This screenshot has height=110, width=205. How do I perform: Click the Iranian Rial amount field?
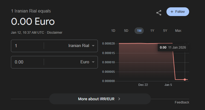(27, 46)
